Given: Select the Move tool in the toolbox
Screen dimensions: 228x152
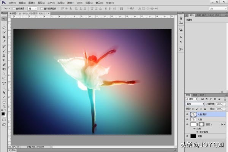Looking at the screenshot, I should (4, 18).
